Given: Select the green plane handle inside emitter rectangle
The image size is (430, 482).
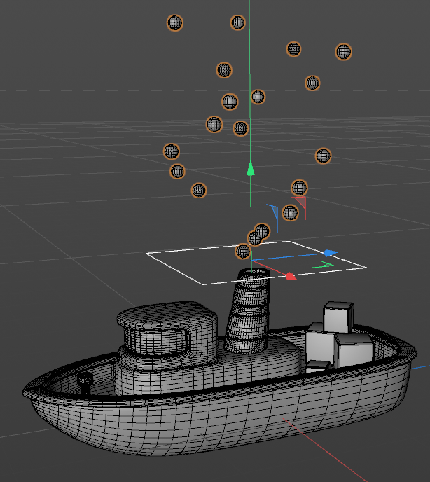Looking at the screenshot, I should 322,265.
